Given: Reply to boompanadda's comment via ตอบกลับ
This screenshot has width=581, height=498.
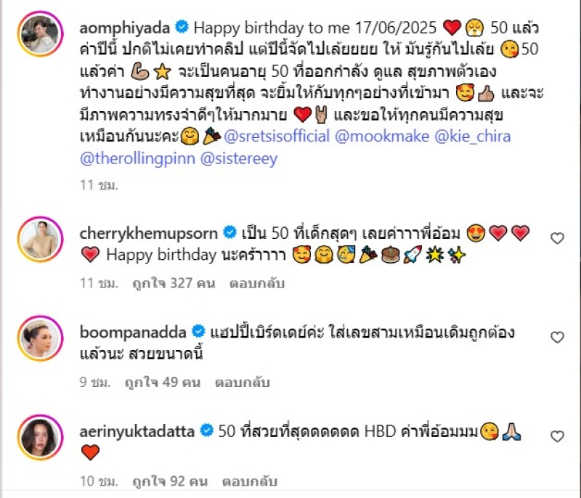Looking at the screenshot, I should [243, 383].
